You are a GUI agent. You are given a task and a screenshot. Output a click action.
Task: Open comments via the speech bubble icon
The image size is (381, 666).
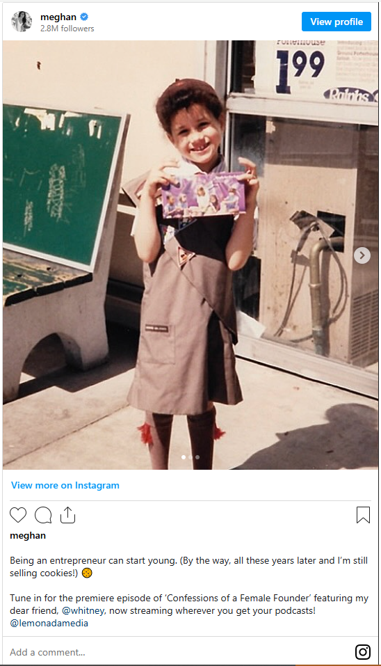tap(43, 515)
